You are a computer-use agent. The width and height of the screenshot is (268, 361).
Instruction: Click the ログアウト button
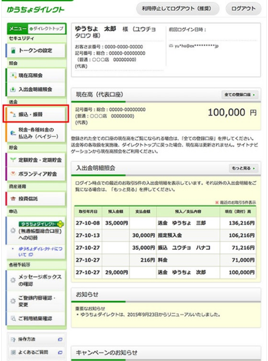(x=244, y=9)
